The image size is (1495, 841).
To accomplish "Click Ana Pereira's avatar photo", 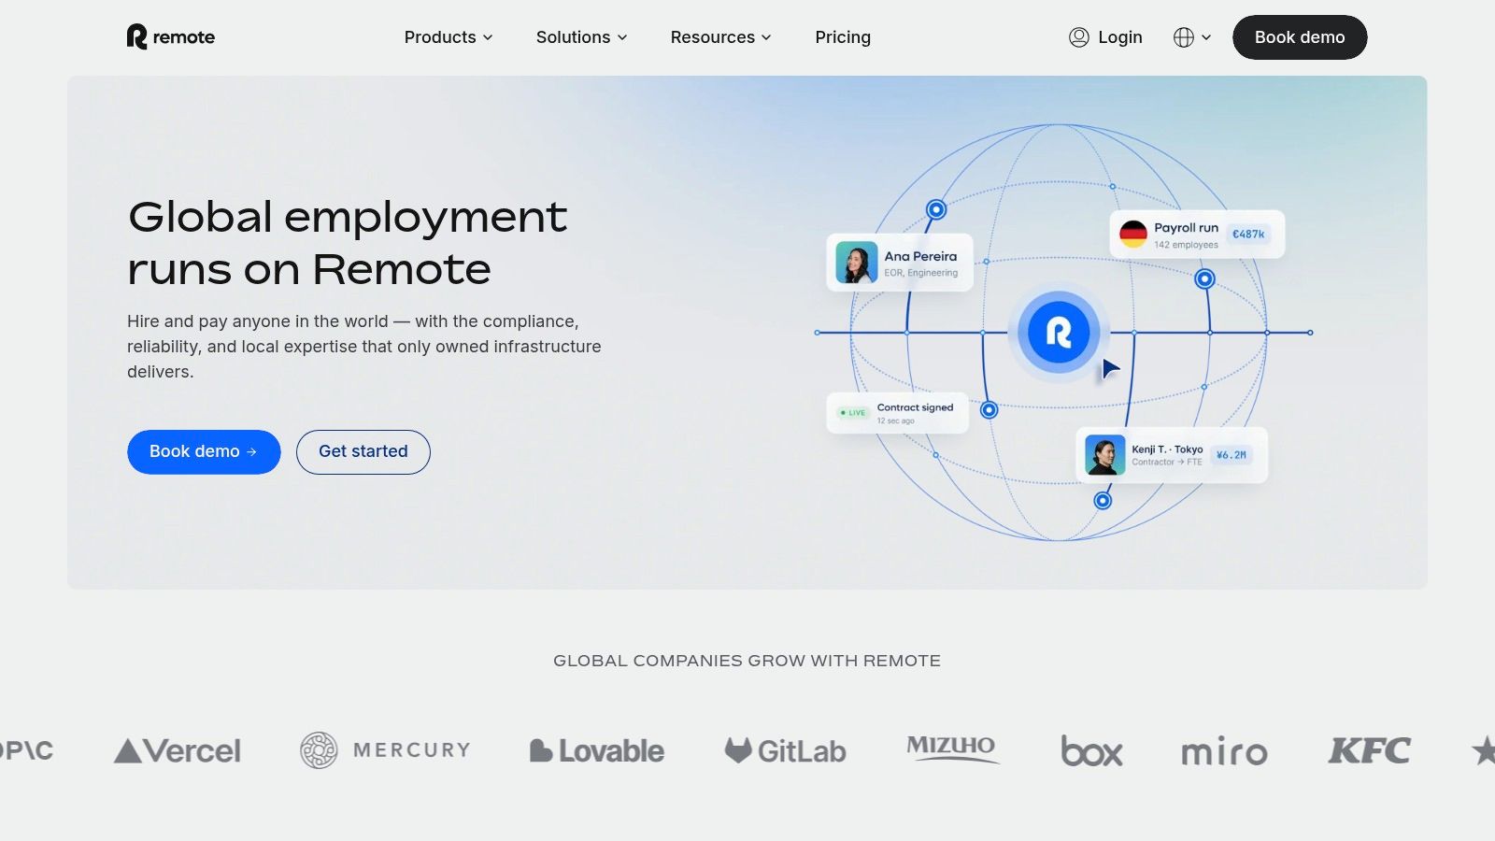I will 856,263.
